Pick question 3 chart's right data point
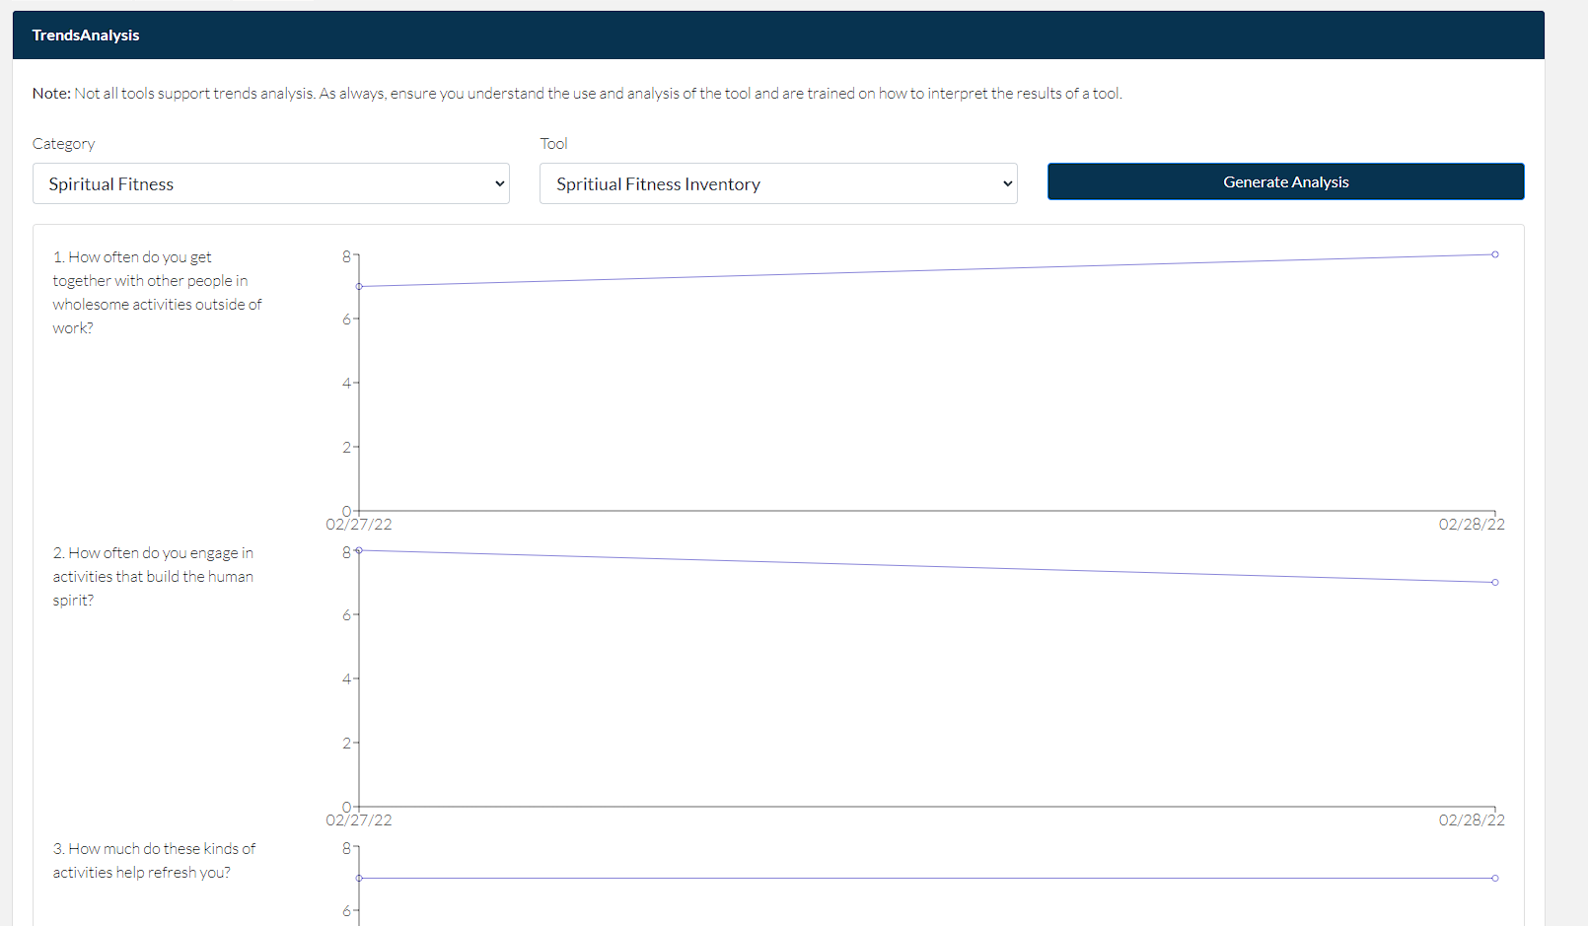1588x926 pixels. [1495, 878]
